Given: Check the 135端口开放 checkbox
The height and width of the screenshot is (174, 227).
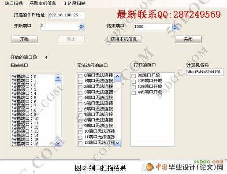Looking at the screenshot, I should [134, 81].
